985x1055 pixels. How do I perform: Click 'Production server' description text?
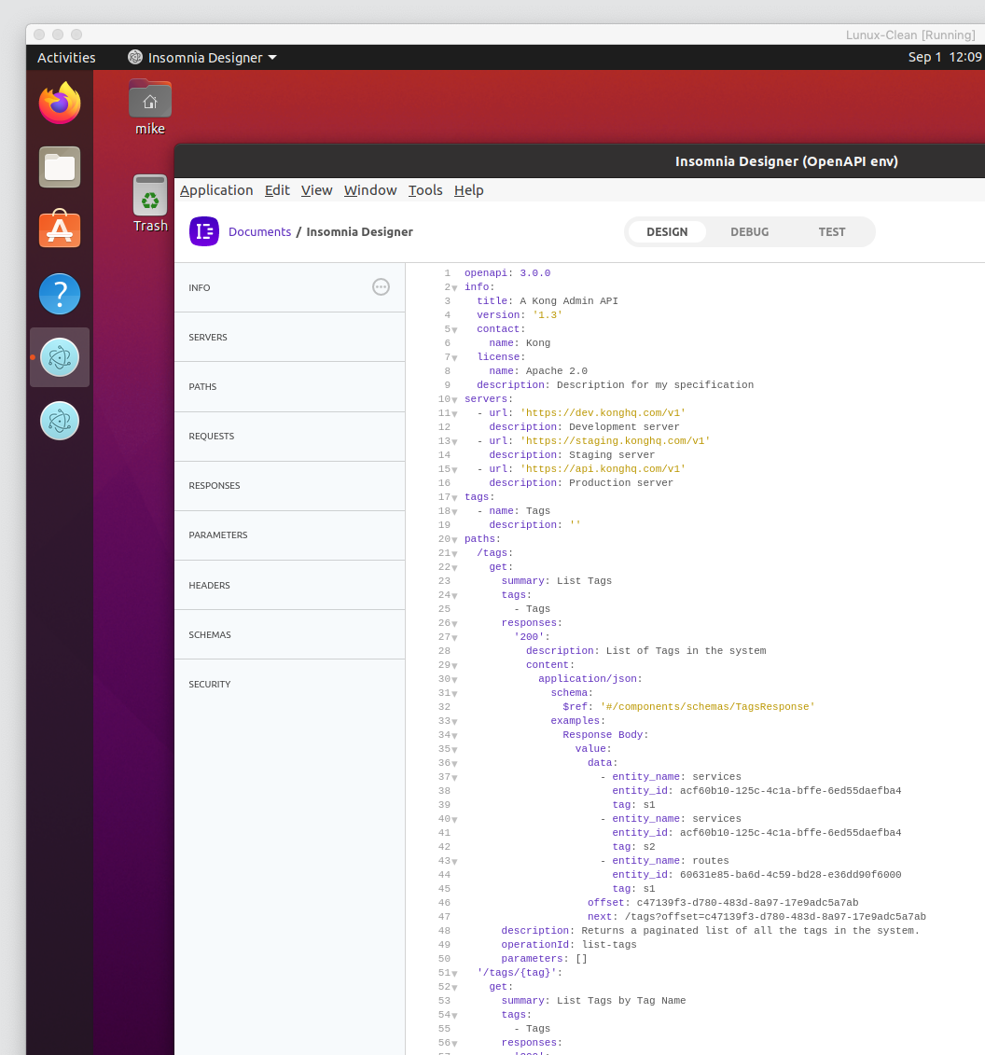[x=621, y=483]
